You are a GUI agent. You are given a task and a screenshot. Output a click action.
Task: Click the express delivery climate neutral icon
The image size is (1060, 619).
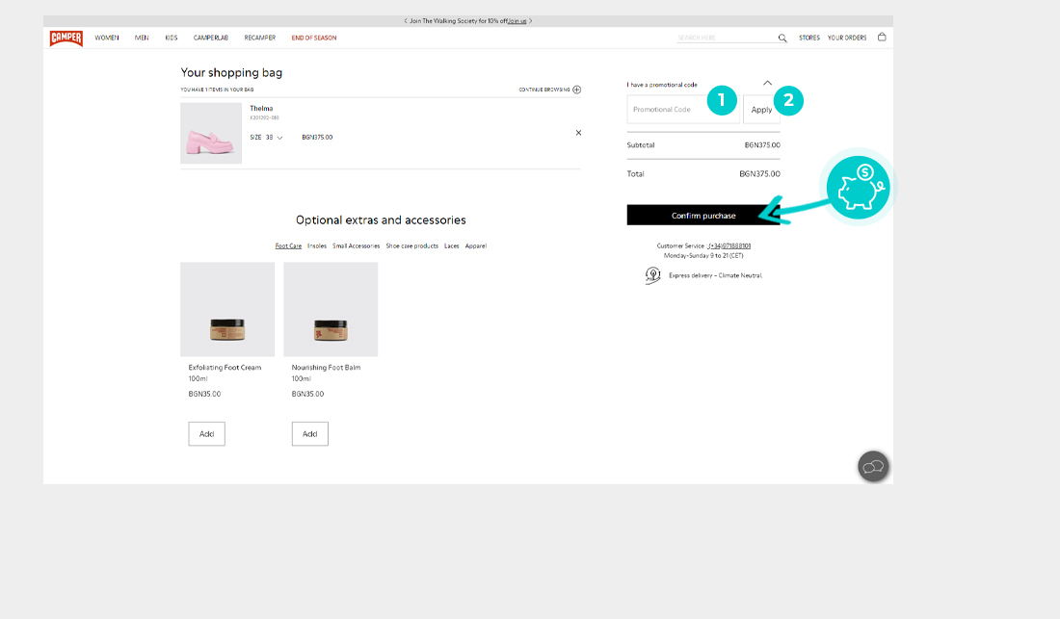[x=652, y=274]
